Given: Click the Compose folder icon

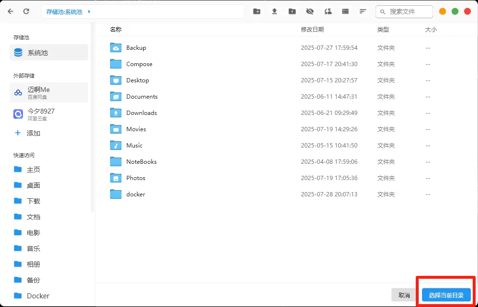Looking at the screenshot, I should [116, 64].
